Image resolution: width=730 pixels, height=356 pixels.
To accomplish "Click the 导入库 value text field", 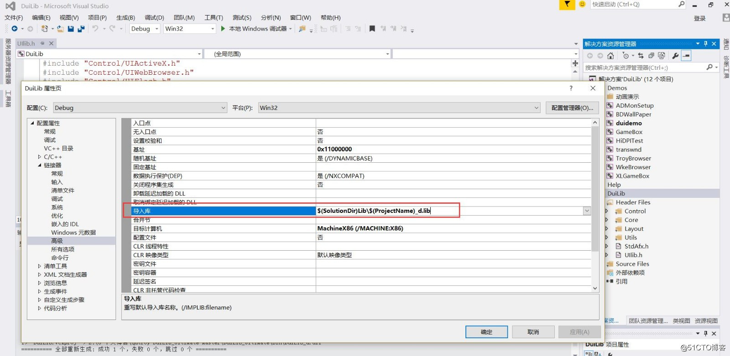I will [x=449, y=211].
